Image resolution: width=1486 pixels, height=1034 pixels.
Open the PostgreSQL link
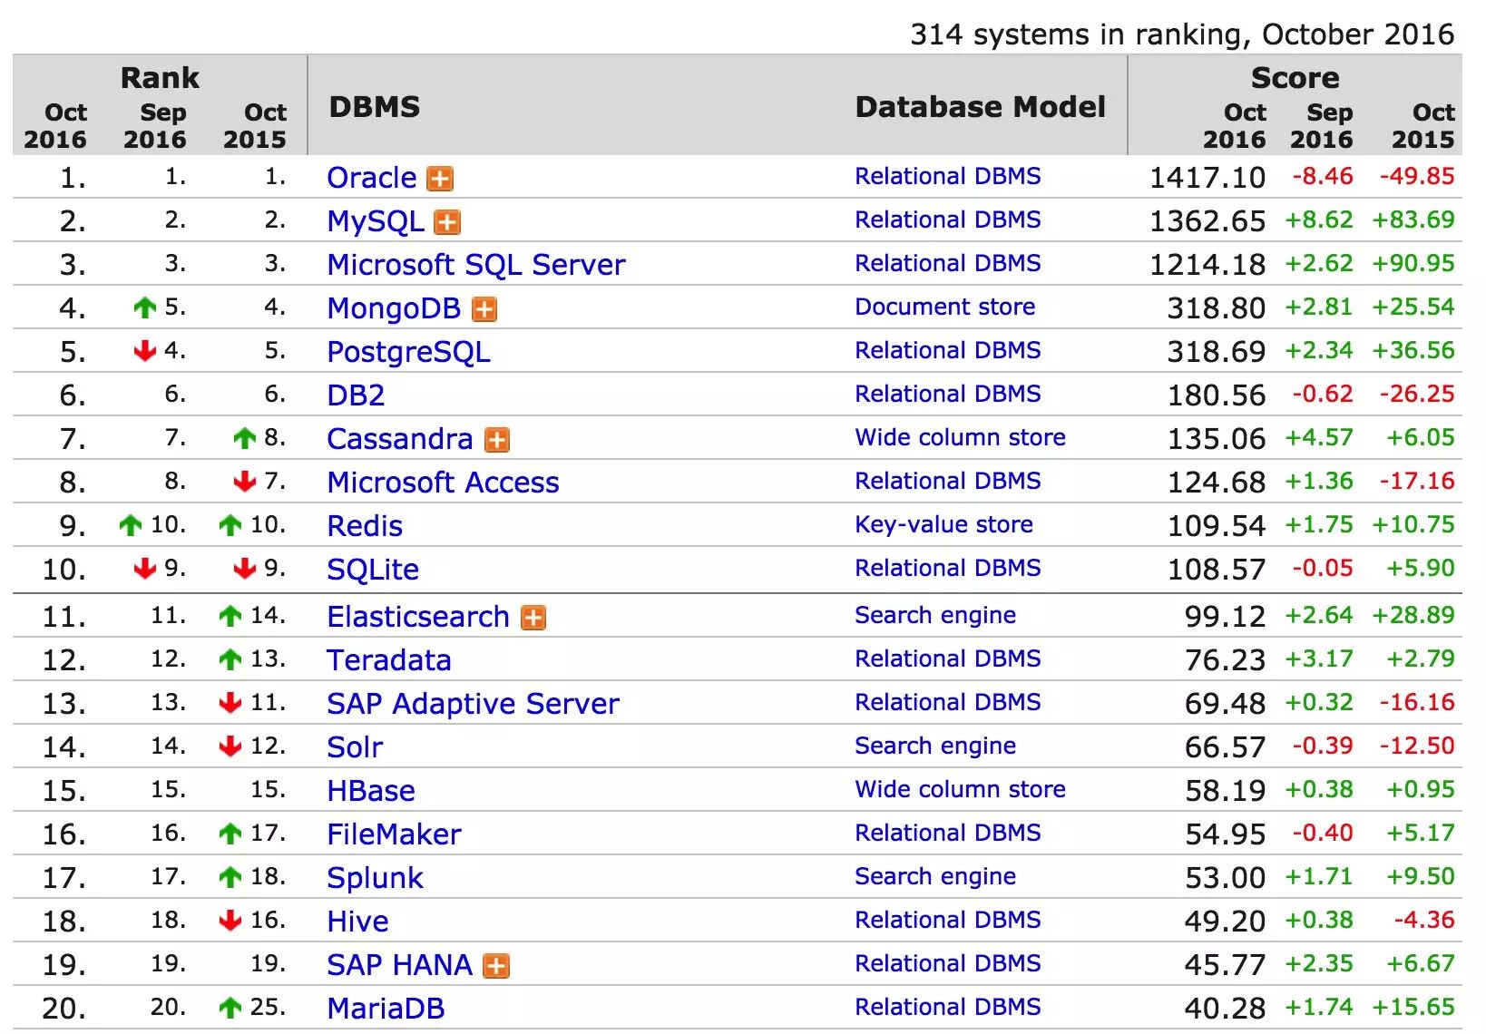coord(409,352)
